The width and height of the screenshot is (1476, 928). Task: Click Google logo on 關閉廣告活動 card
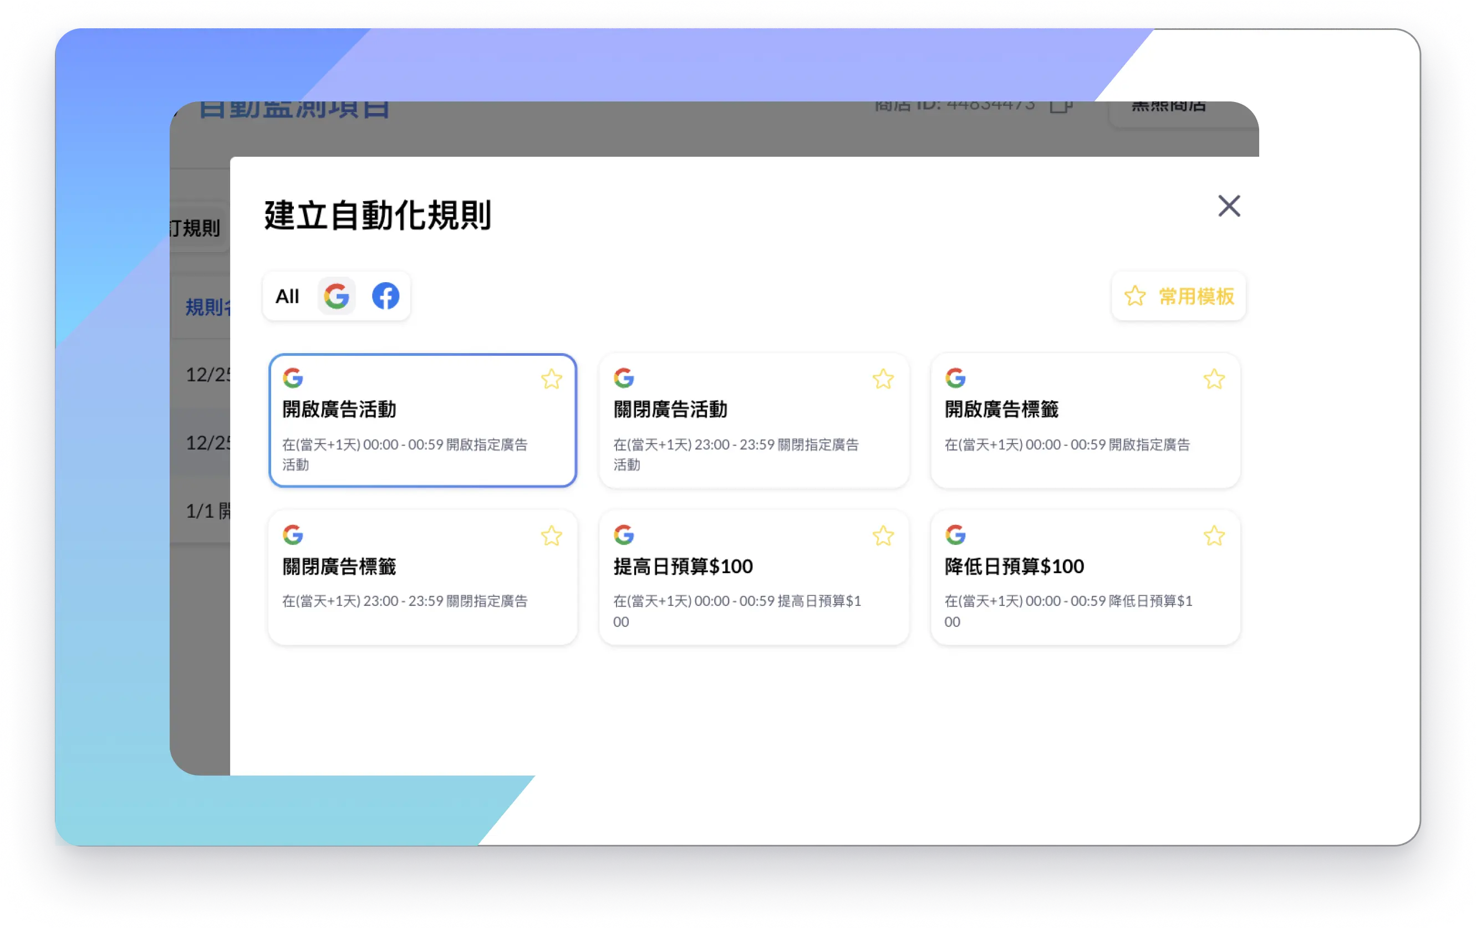click(x=623, y=378)
